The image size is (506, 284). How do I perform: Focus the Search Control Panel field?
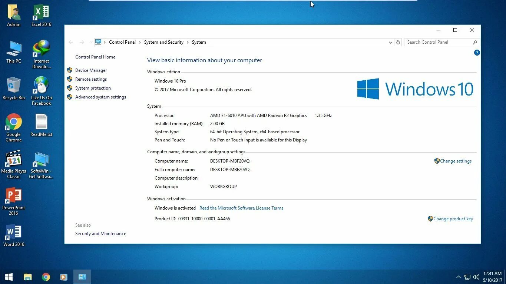tap(439, 42)
